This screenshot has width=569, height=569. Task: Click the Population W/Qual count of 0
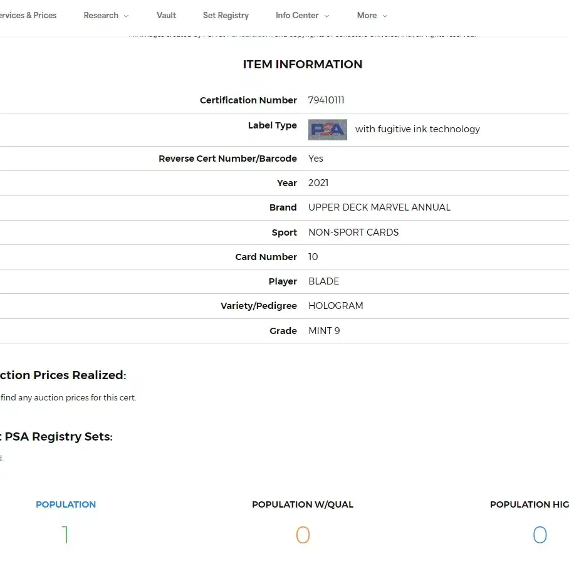303,535
